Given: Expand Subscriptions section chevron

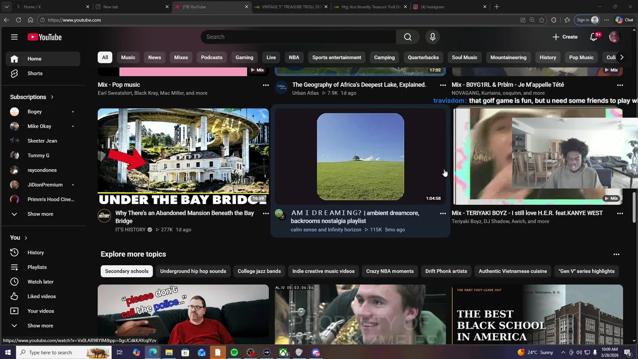Looking at the screenshot, I should click(x=52, y=97).
